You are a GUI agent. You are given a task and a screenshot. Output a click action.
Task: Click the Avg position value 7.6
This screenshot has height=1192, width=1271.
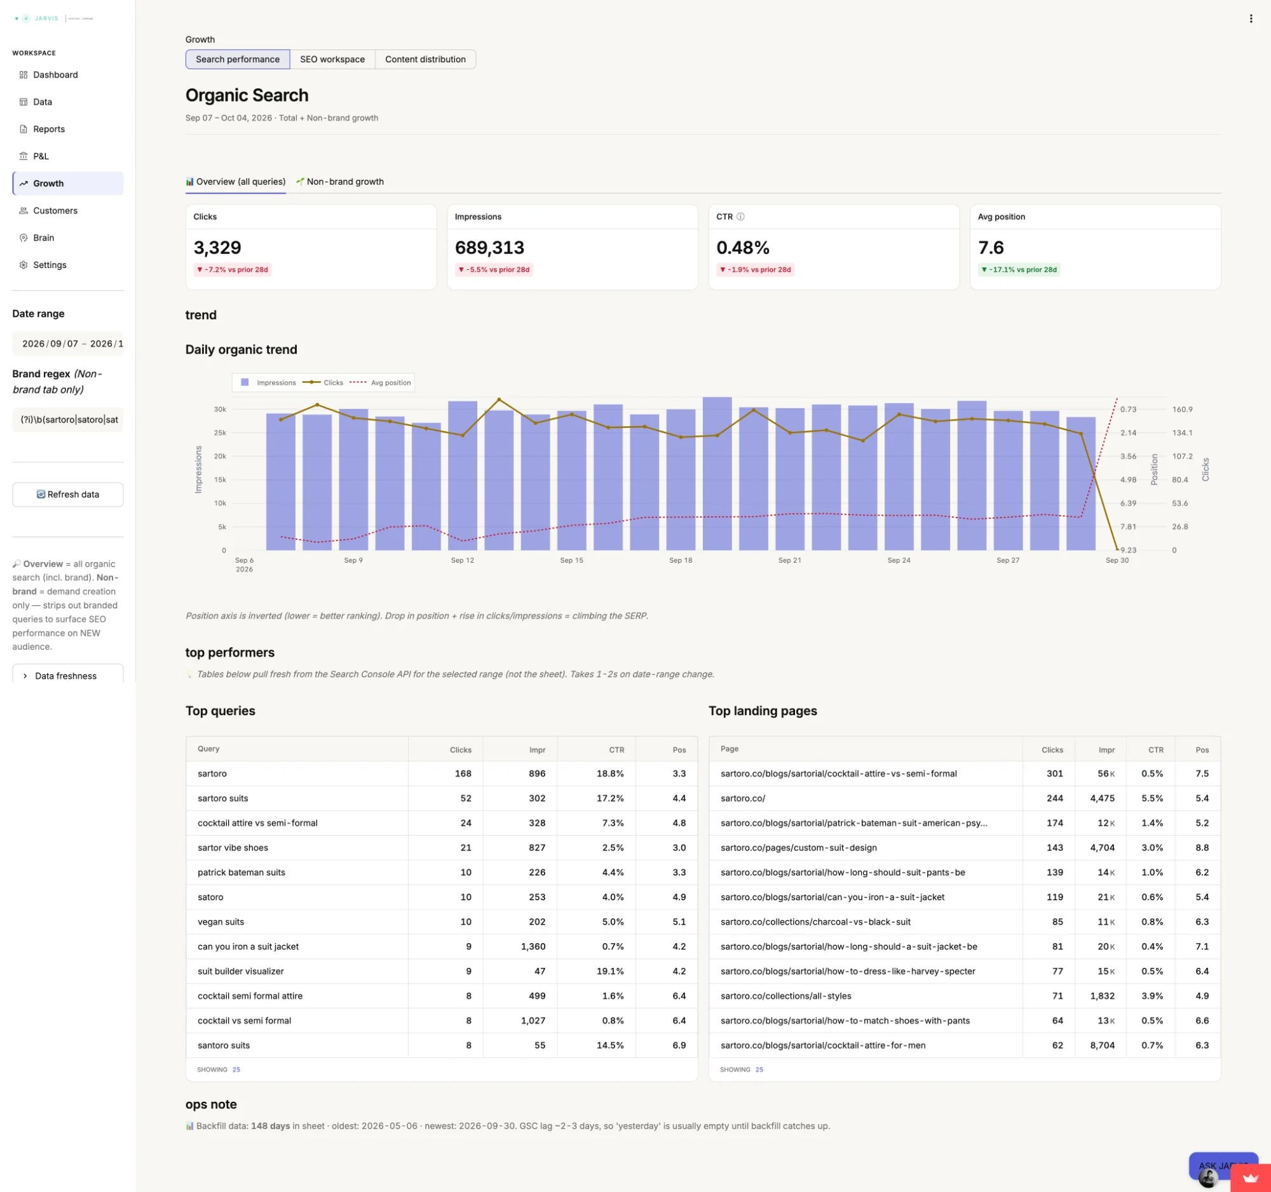pos(990,247)
